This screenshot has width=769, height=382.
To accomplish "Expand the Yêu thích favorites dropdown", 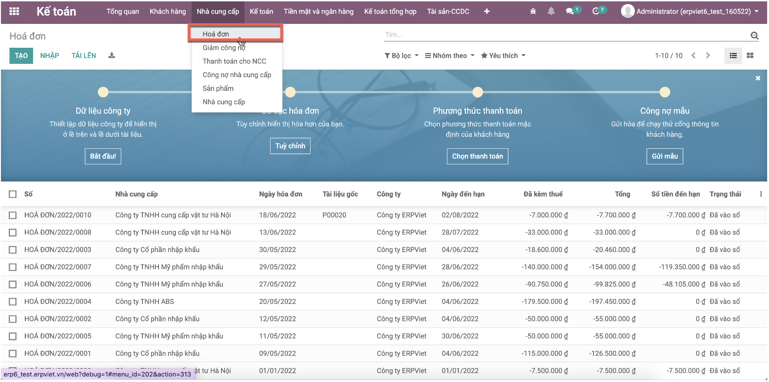I will tap(503, 56).
